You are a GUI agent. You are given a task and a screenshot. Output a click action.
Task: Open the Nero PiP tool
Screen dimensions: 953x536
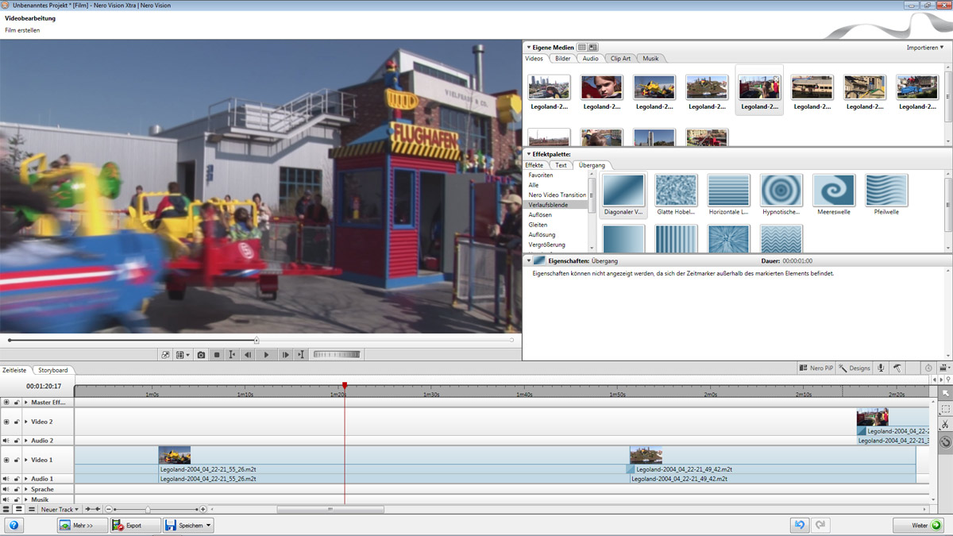(x=816, y=368)
